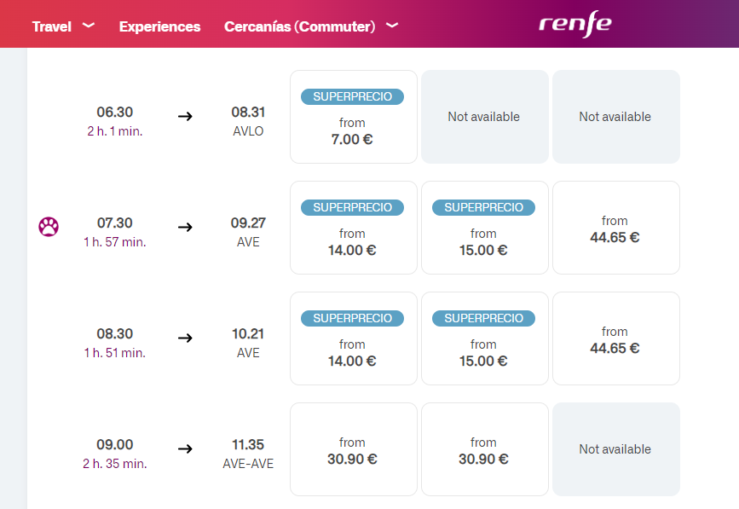The image size is (739, 509).
Task: Click the arrow on the 06.30 train row
Action: [185, 116]
